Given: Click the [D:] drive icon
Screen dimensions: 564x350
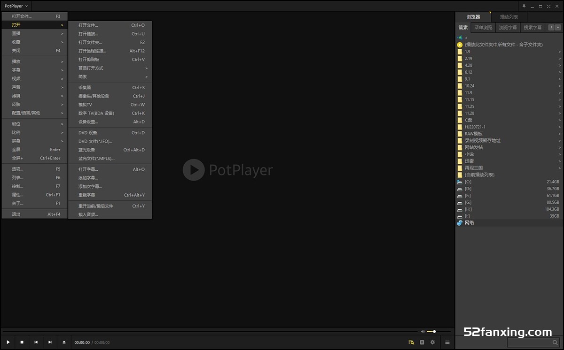Looking at the screenshot, I should (460, 189).
